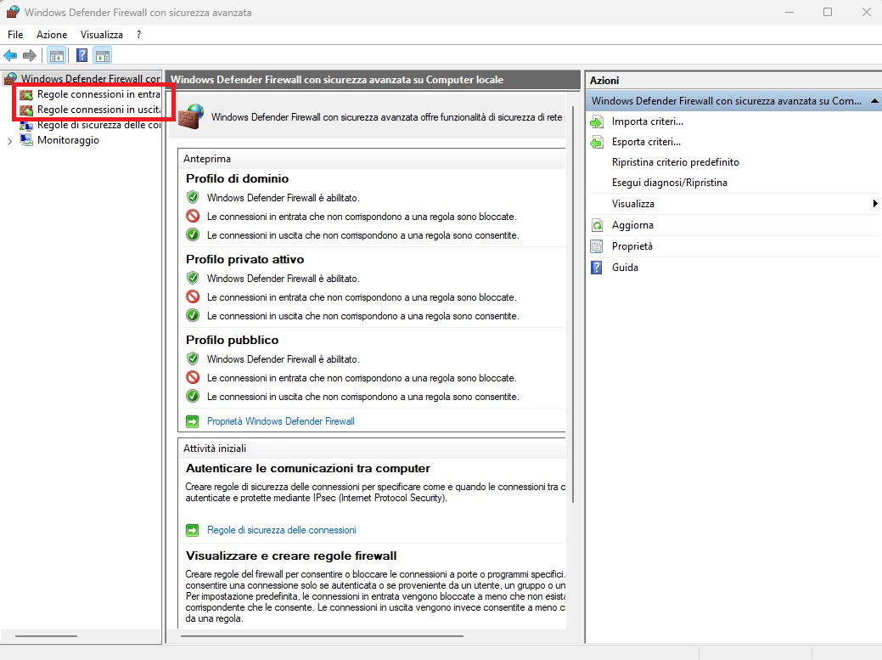The height and width of the screenshot is (660, 882).
Task: Click the Back arrow toolbar icon
Action: pos(10,56)
